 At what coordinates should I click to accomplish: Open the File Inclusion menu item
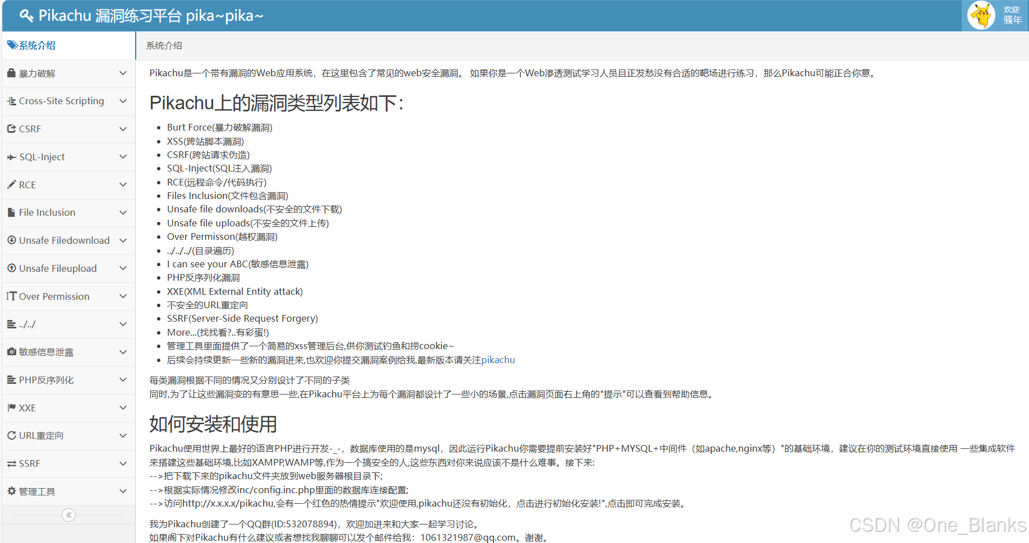click(68, 212)
